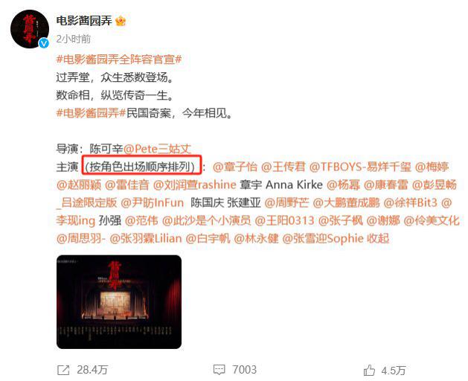Open the @赵丽颖 mention
The width and height of the screenshot is (468, 381).
pos(79,185)
